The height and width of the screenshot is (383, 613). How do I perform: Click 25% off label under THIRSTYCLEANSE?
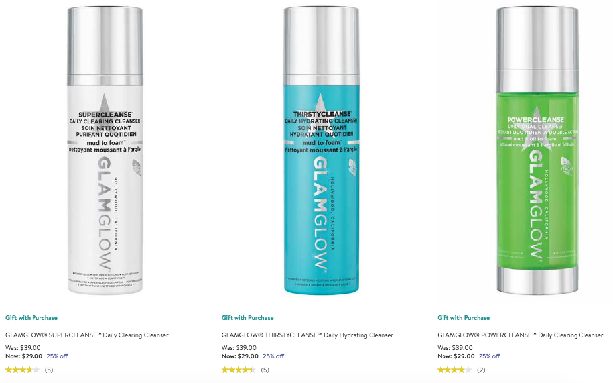(x=273, y=356)
